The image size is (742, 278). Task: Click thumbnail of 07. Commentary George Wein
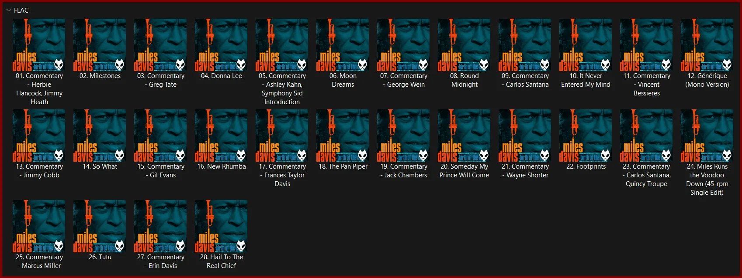tap(403, 45)
